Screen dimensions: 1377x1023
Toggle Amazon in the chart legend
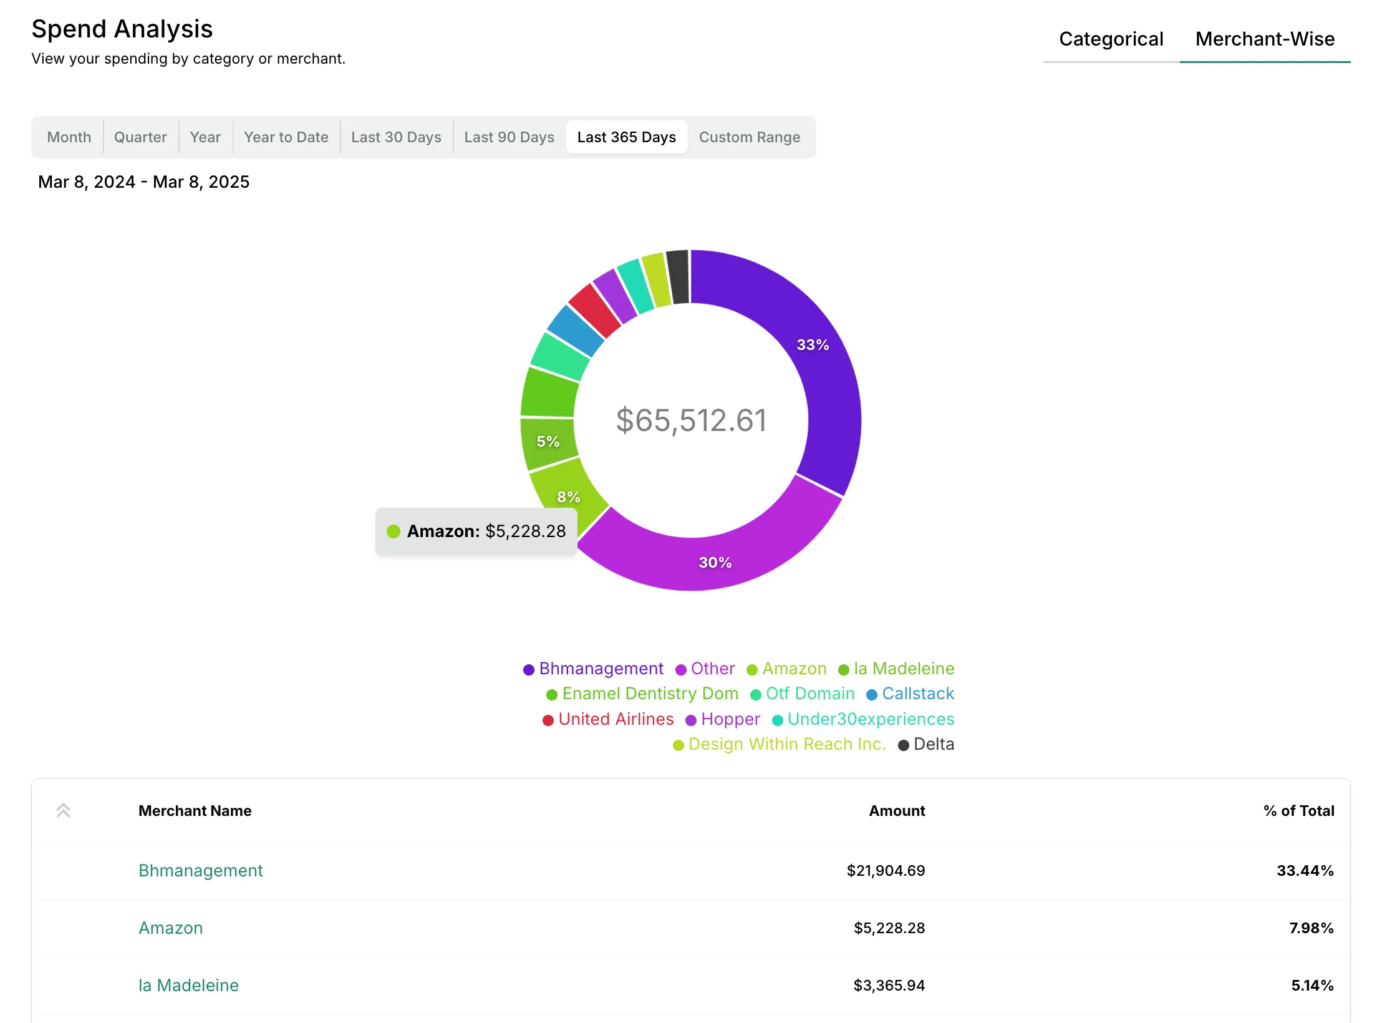coord(786,669)
